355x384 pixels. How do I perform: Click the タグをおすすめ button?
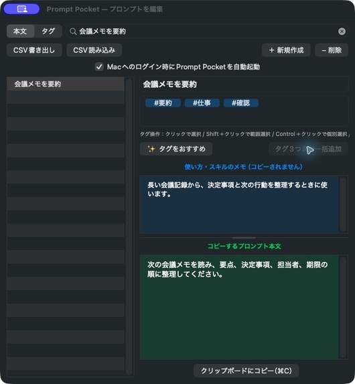click(176, 149)
